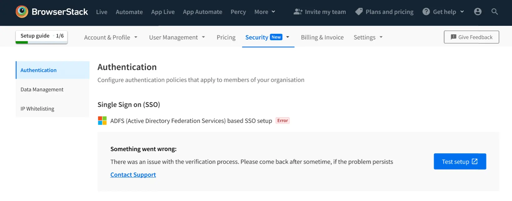The width and height of the screenshot is (512, 201).
Task: Follow the Contact Support link
Action: [133, 175]
